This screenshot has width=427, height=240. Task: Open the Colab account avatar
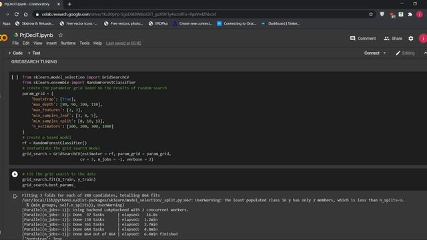423,39
